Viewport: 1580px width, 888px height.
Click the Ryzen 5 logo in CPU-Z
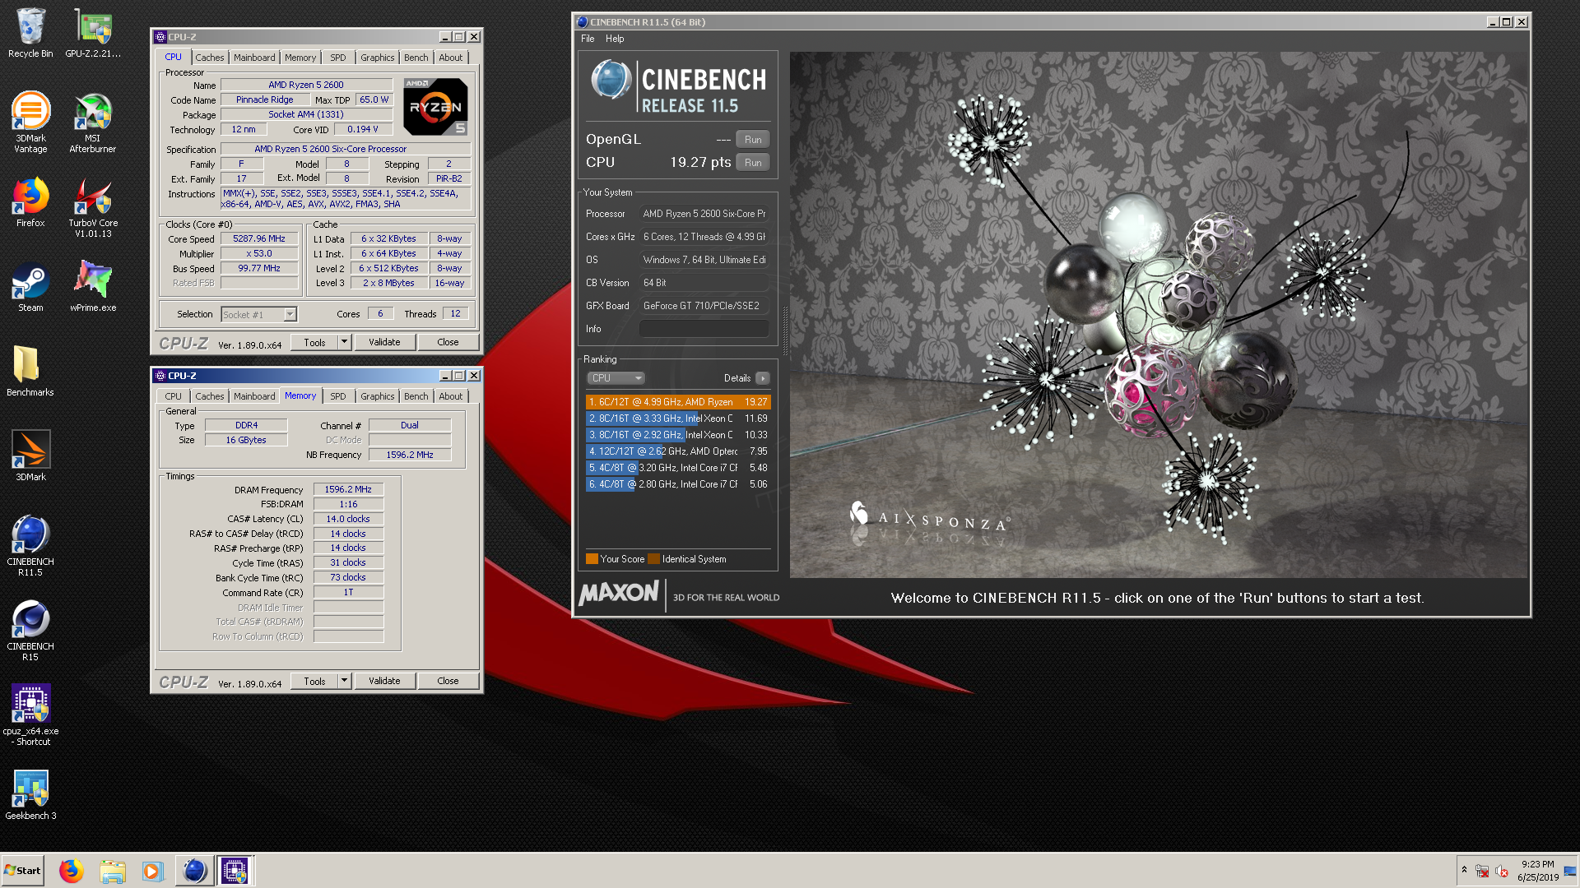(435, 106)
